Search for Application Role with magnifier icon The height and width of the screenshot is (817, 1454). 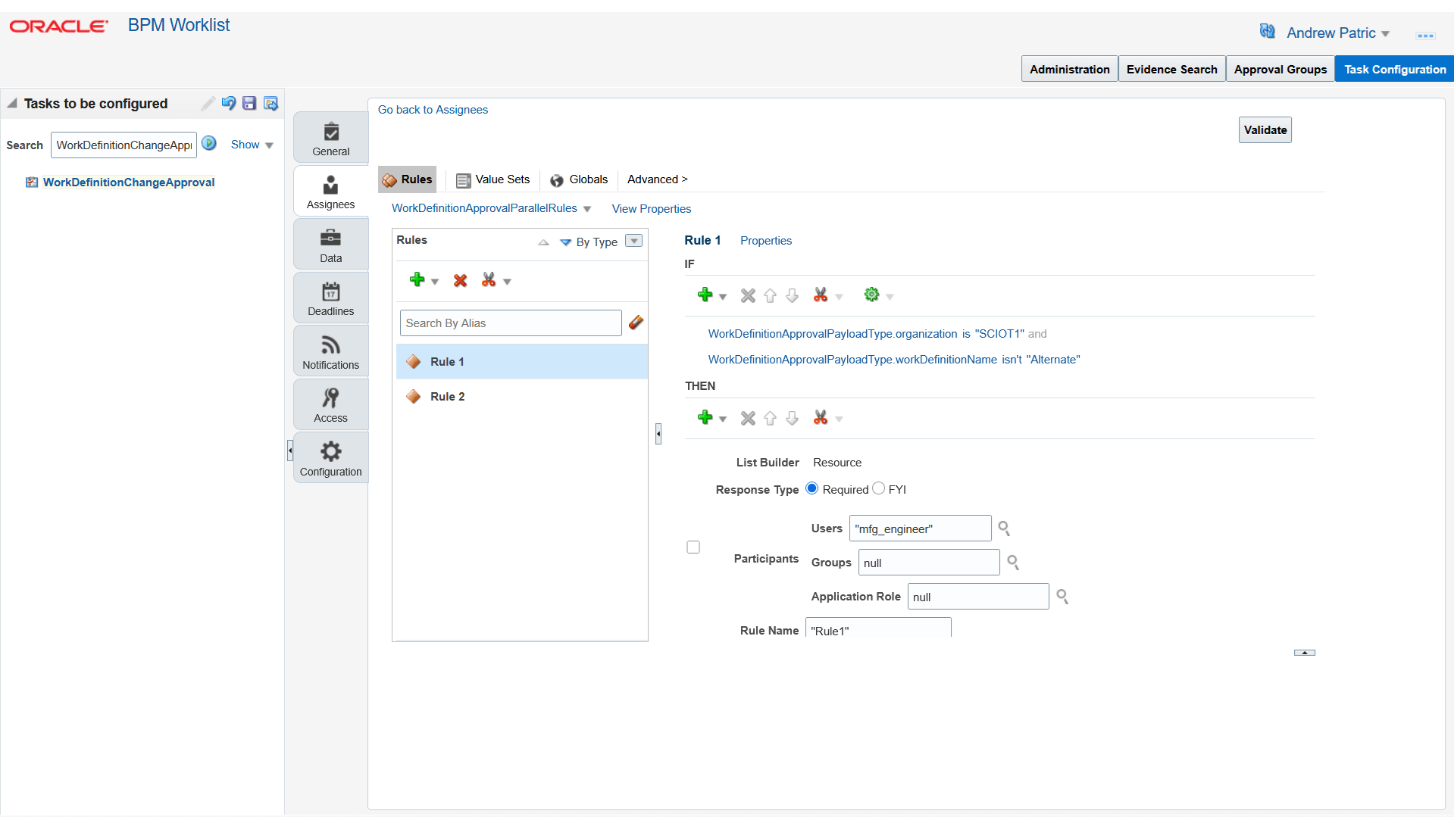click(1062, 597)
